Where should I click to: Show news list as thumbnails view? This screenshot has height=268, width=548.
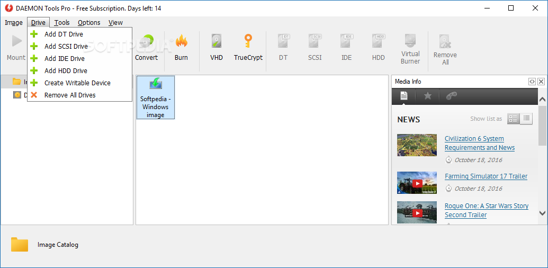tap(513, 119)
